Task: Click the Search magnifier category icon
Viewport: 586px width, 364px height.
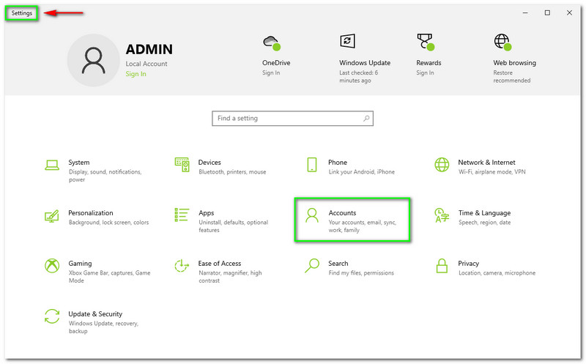Action: click(312, 266)
